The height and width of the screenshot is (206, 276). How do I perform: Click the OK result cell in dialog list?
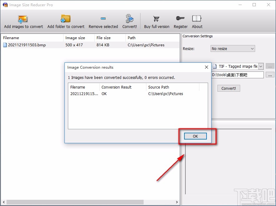tap(104, 94)
